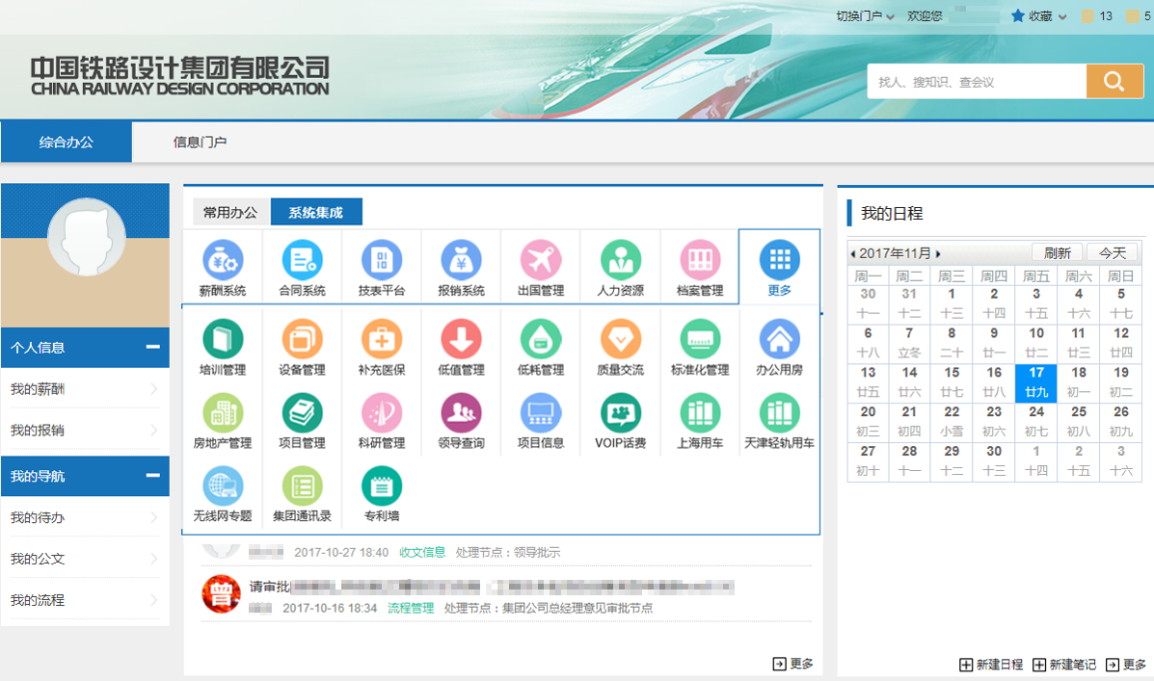Launch the 报销系统 reimbursement system
The width and height of the screenshot is (1154, 681).
[x=460, y=267]
